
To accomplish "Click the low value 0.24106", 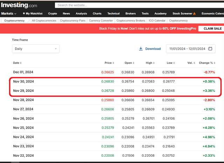I will pos(169,119).
